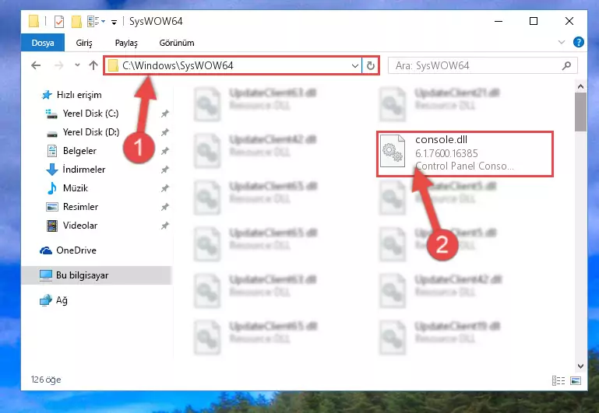Open the view options icon in title bar
Screen dimensions: 599x413
[x=96, y=21]
